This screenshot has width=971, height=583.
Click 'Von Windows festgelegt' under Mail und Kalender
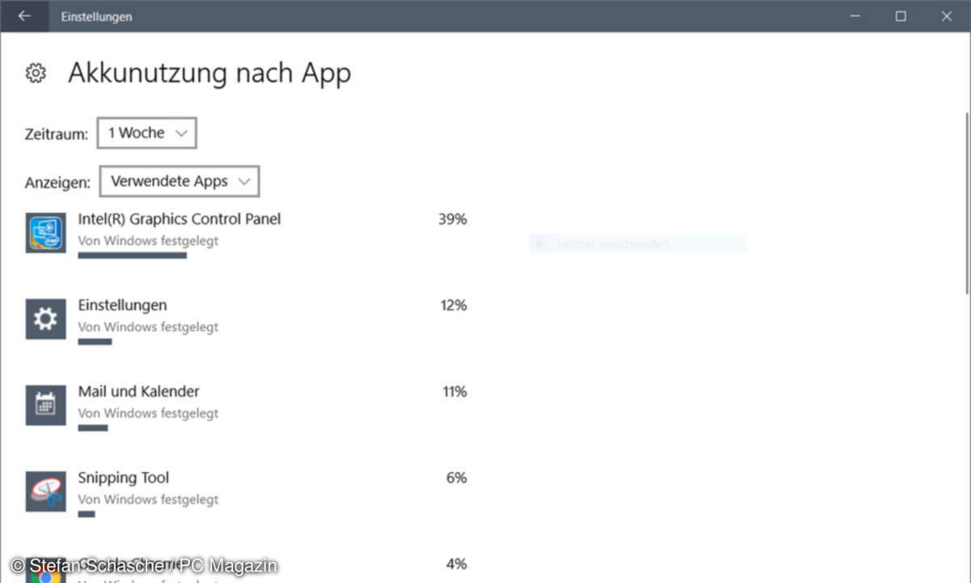pyautogui.click(x=148, y=413)
